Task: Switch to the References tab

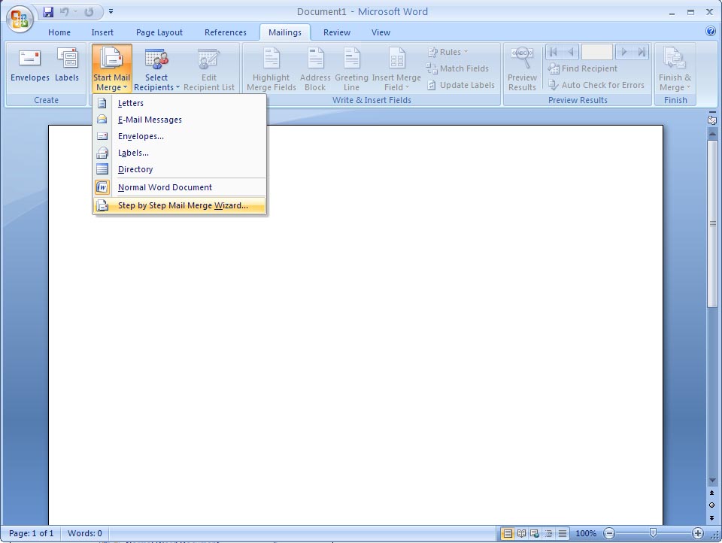Action: 226,32
